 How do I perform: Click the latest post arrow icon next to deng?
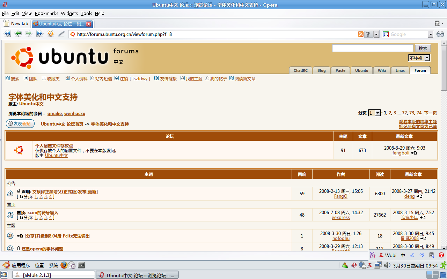point(419,196)
